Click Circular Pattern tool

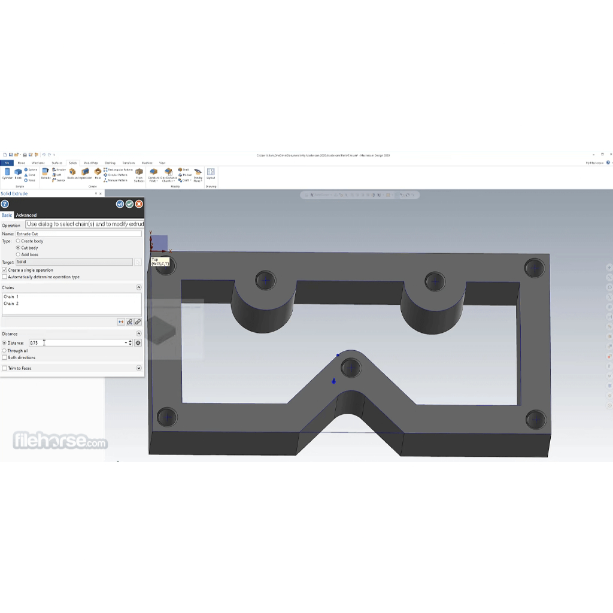point(116,175)
